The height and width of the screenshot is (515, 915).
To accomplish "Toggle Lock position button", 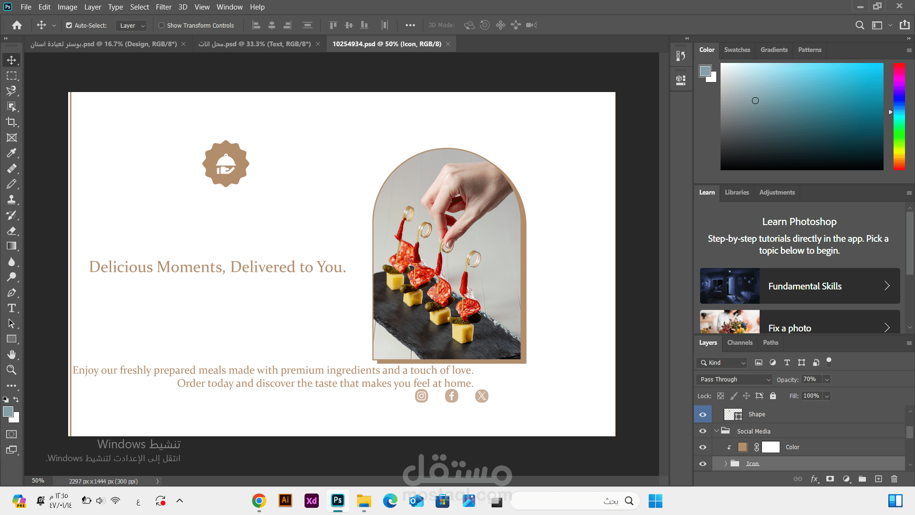I will pyautogui.click(x=746, y=396).
